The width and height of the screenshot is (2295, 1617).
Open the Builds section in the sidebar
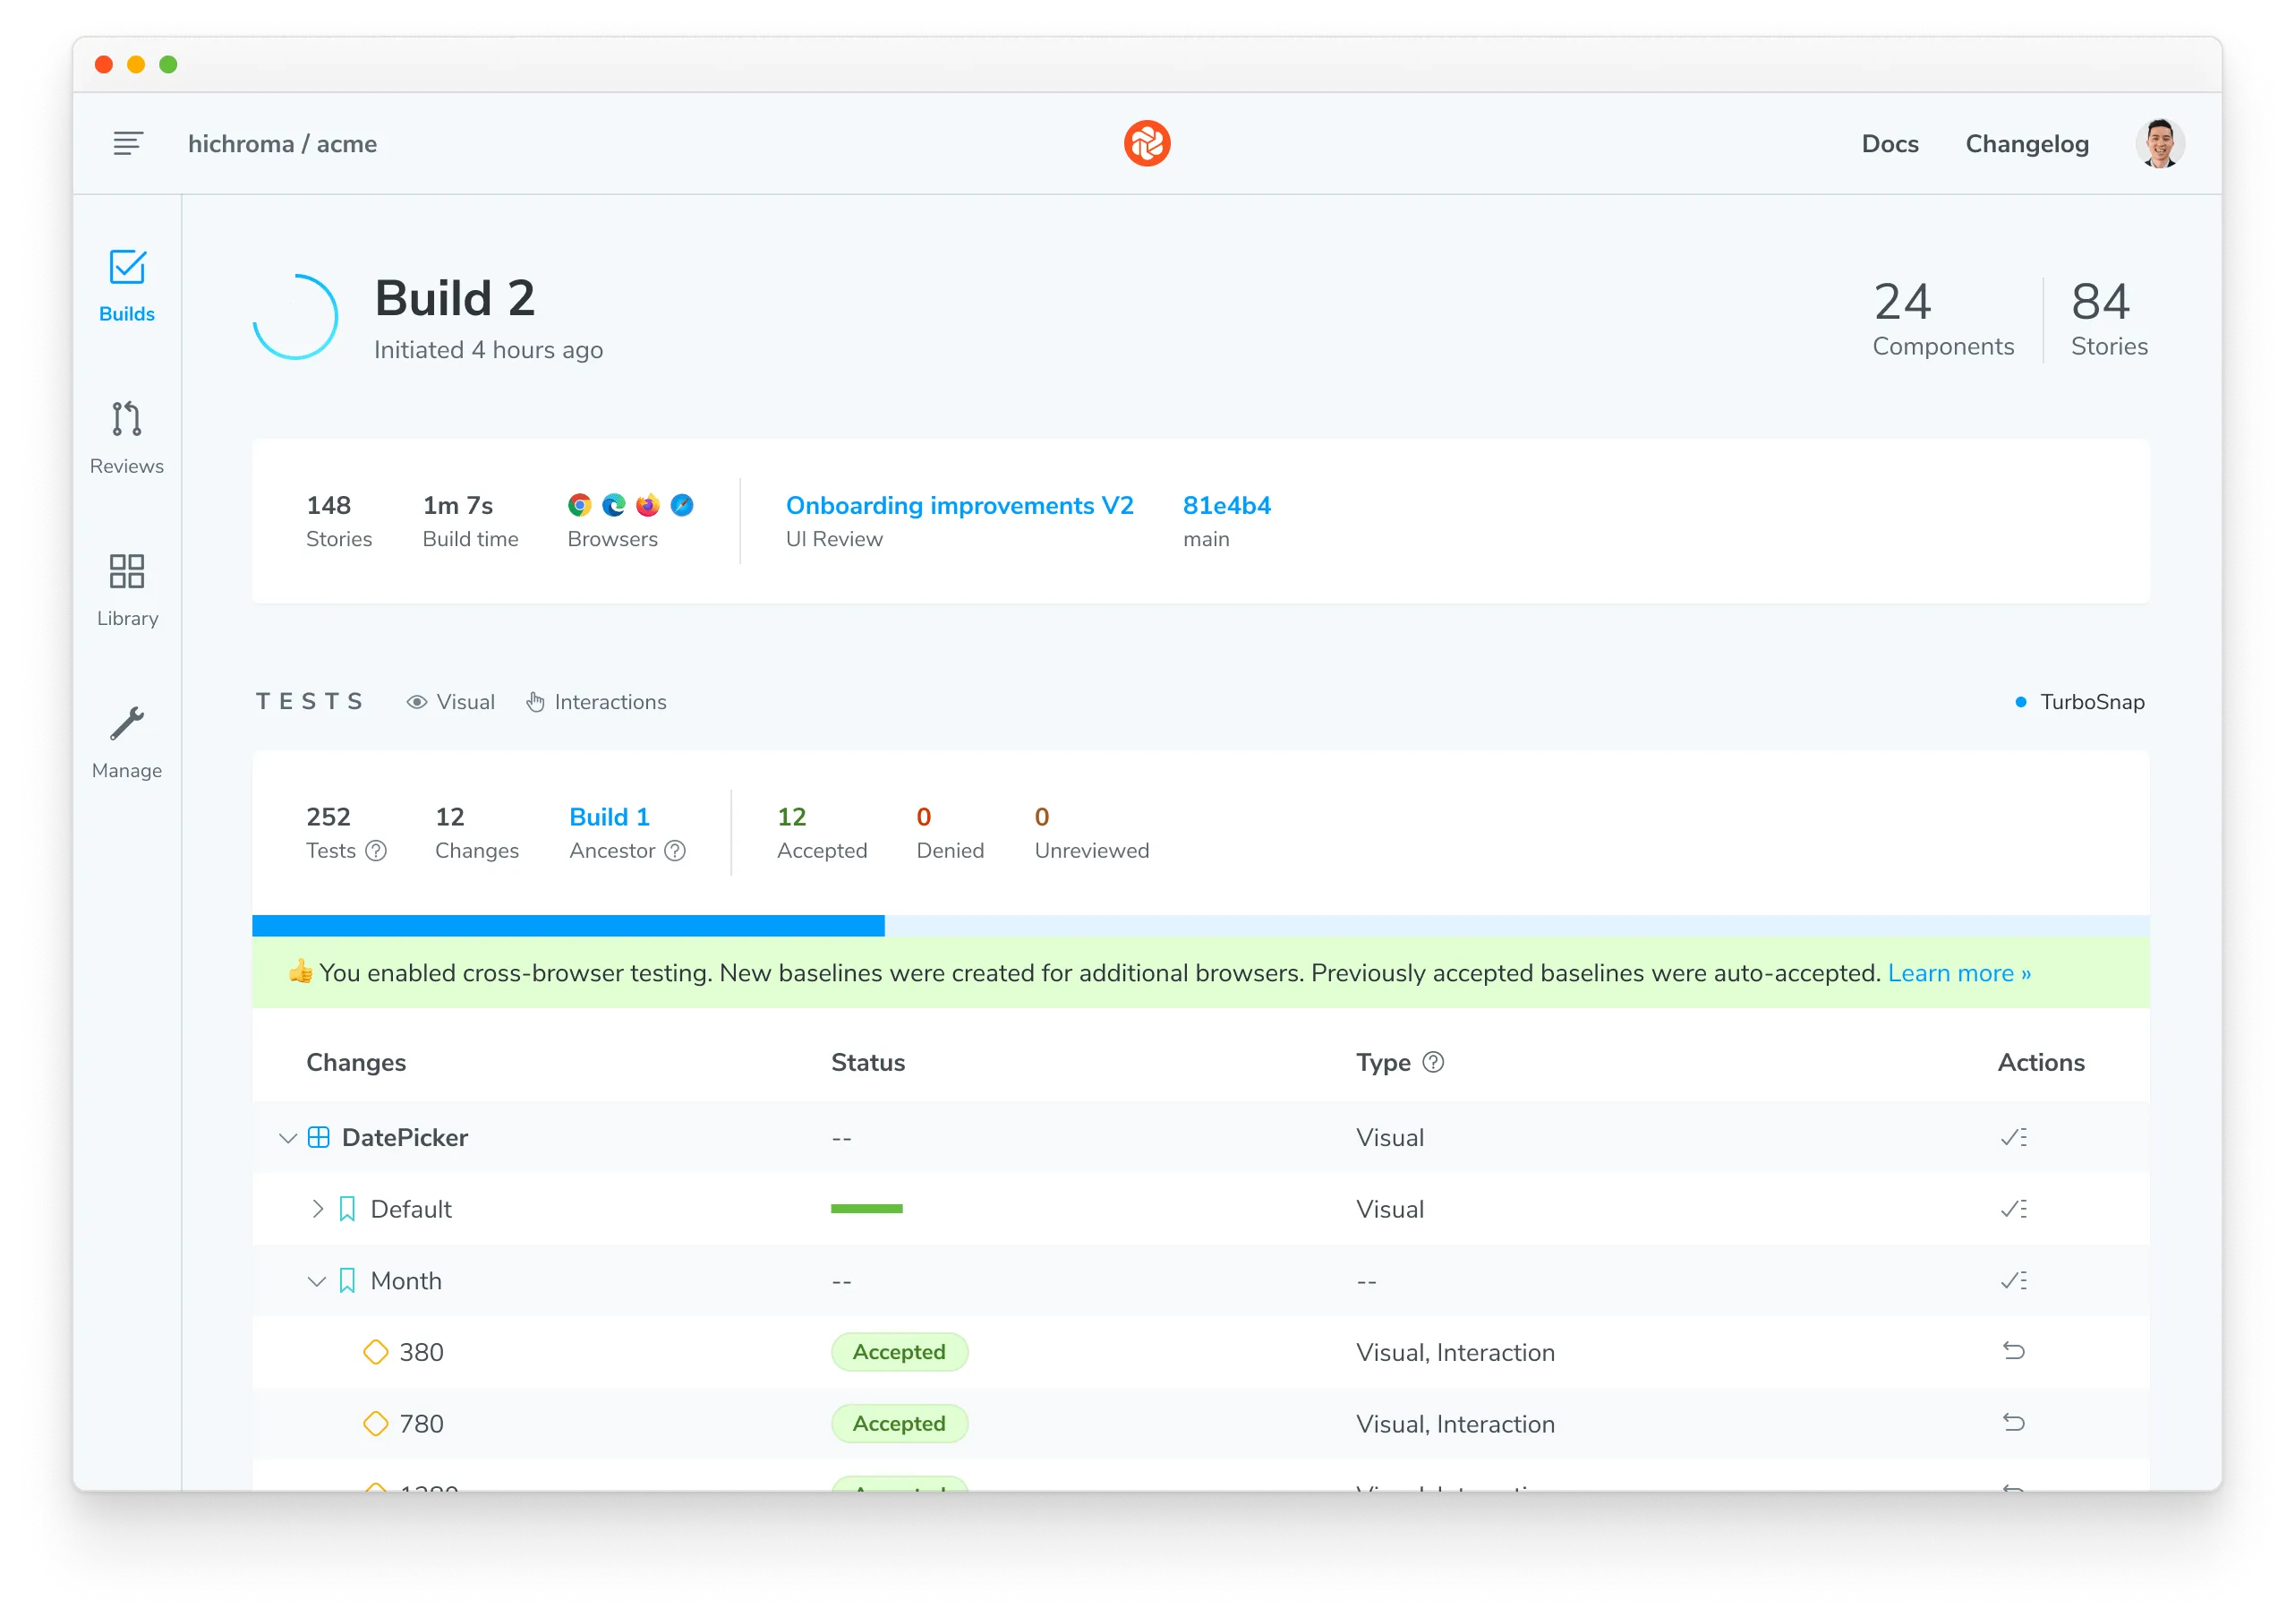pos(126,287)
